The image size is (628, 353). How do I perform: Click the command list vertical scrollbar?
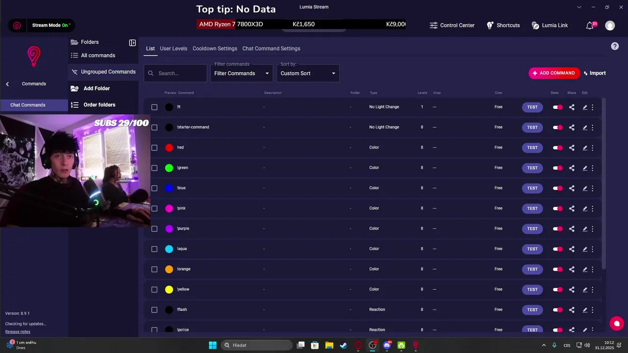[x=603, y=184]
